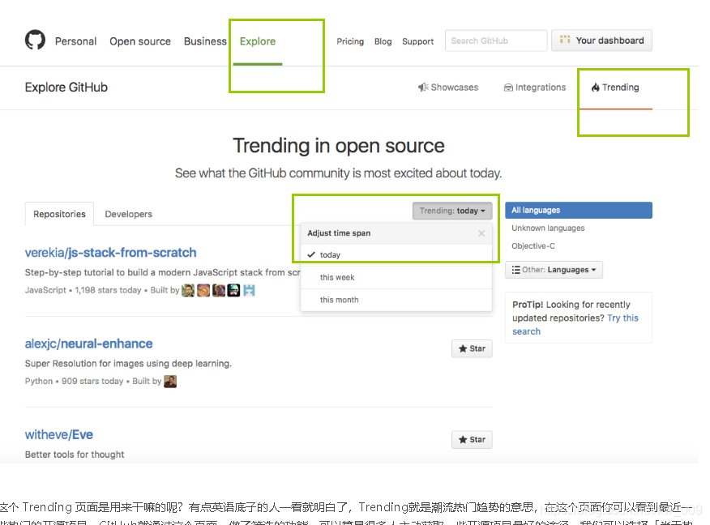Viewport: 710px width, 525px height.
Task: Expand the Other: Languages dropdown
Action: pyautogui.click(x=554, y=270)
